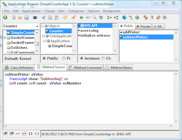Click the plain quotation marks comment icon
This screenshot has width=182, height=140.
pyautogui.click(x=18, y=134)
